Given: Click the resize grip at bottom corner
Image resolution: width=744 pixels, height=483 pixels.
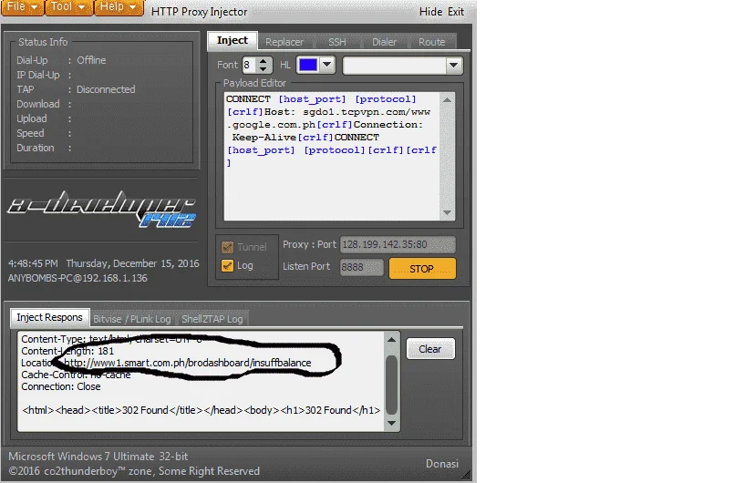Looking at the screenshot, I should point(466,473).
